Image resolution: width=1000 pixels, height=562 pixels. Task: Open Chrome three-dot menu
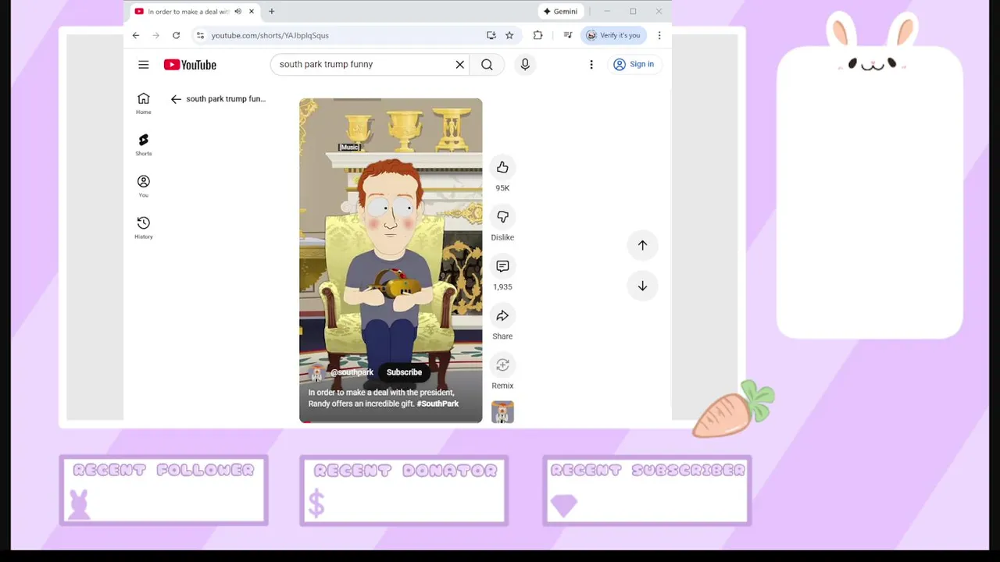[x=659, y=35]
